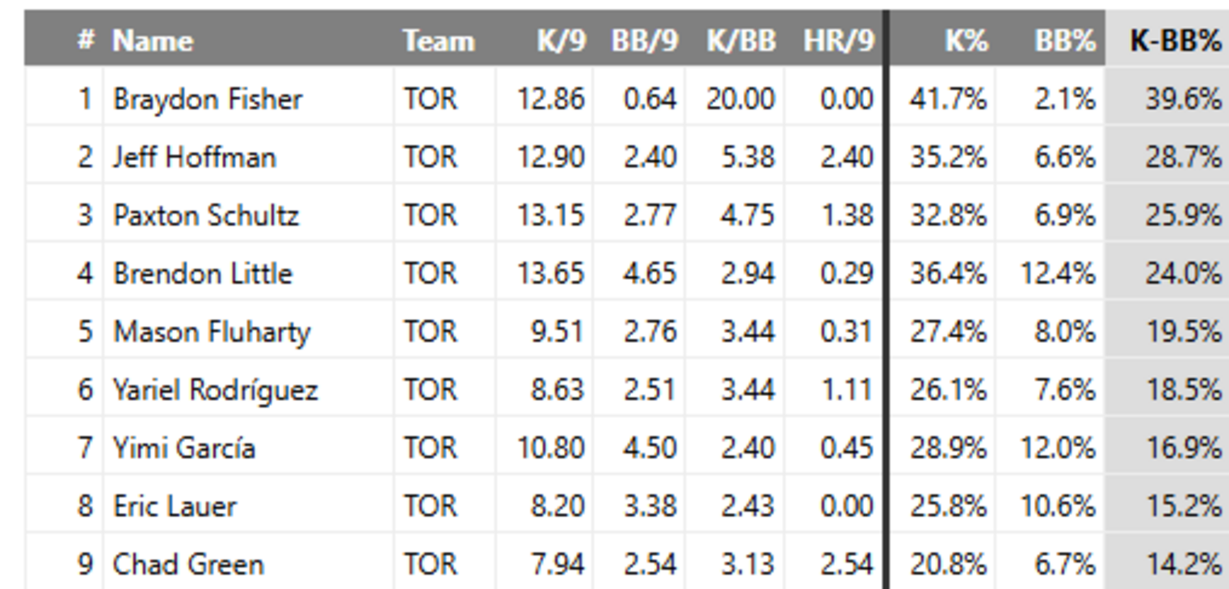Image resolution: width=1229 pixels, height=589 pixels.
Task: Open Chad Green's player page
Action: (x=189, y=564)
